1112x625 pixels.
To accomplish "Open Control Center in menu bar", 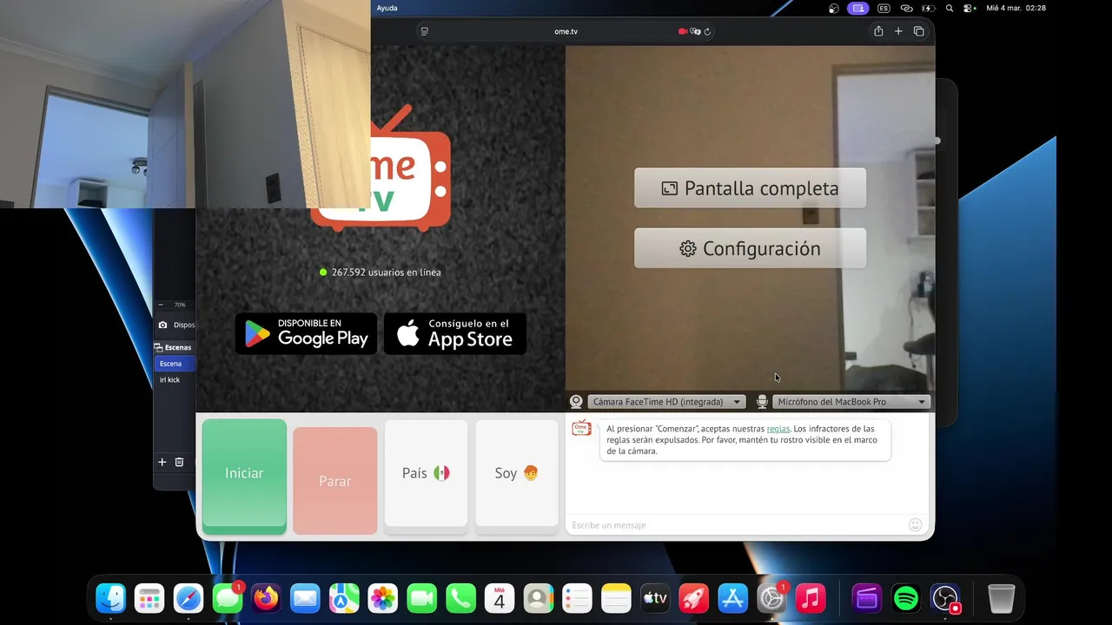I will (970, 8).
